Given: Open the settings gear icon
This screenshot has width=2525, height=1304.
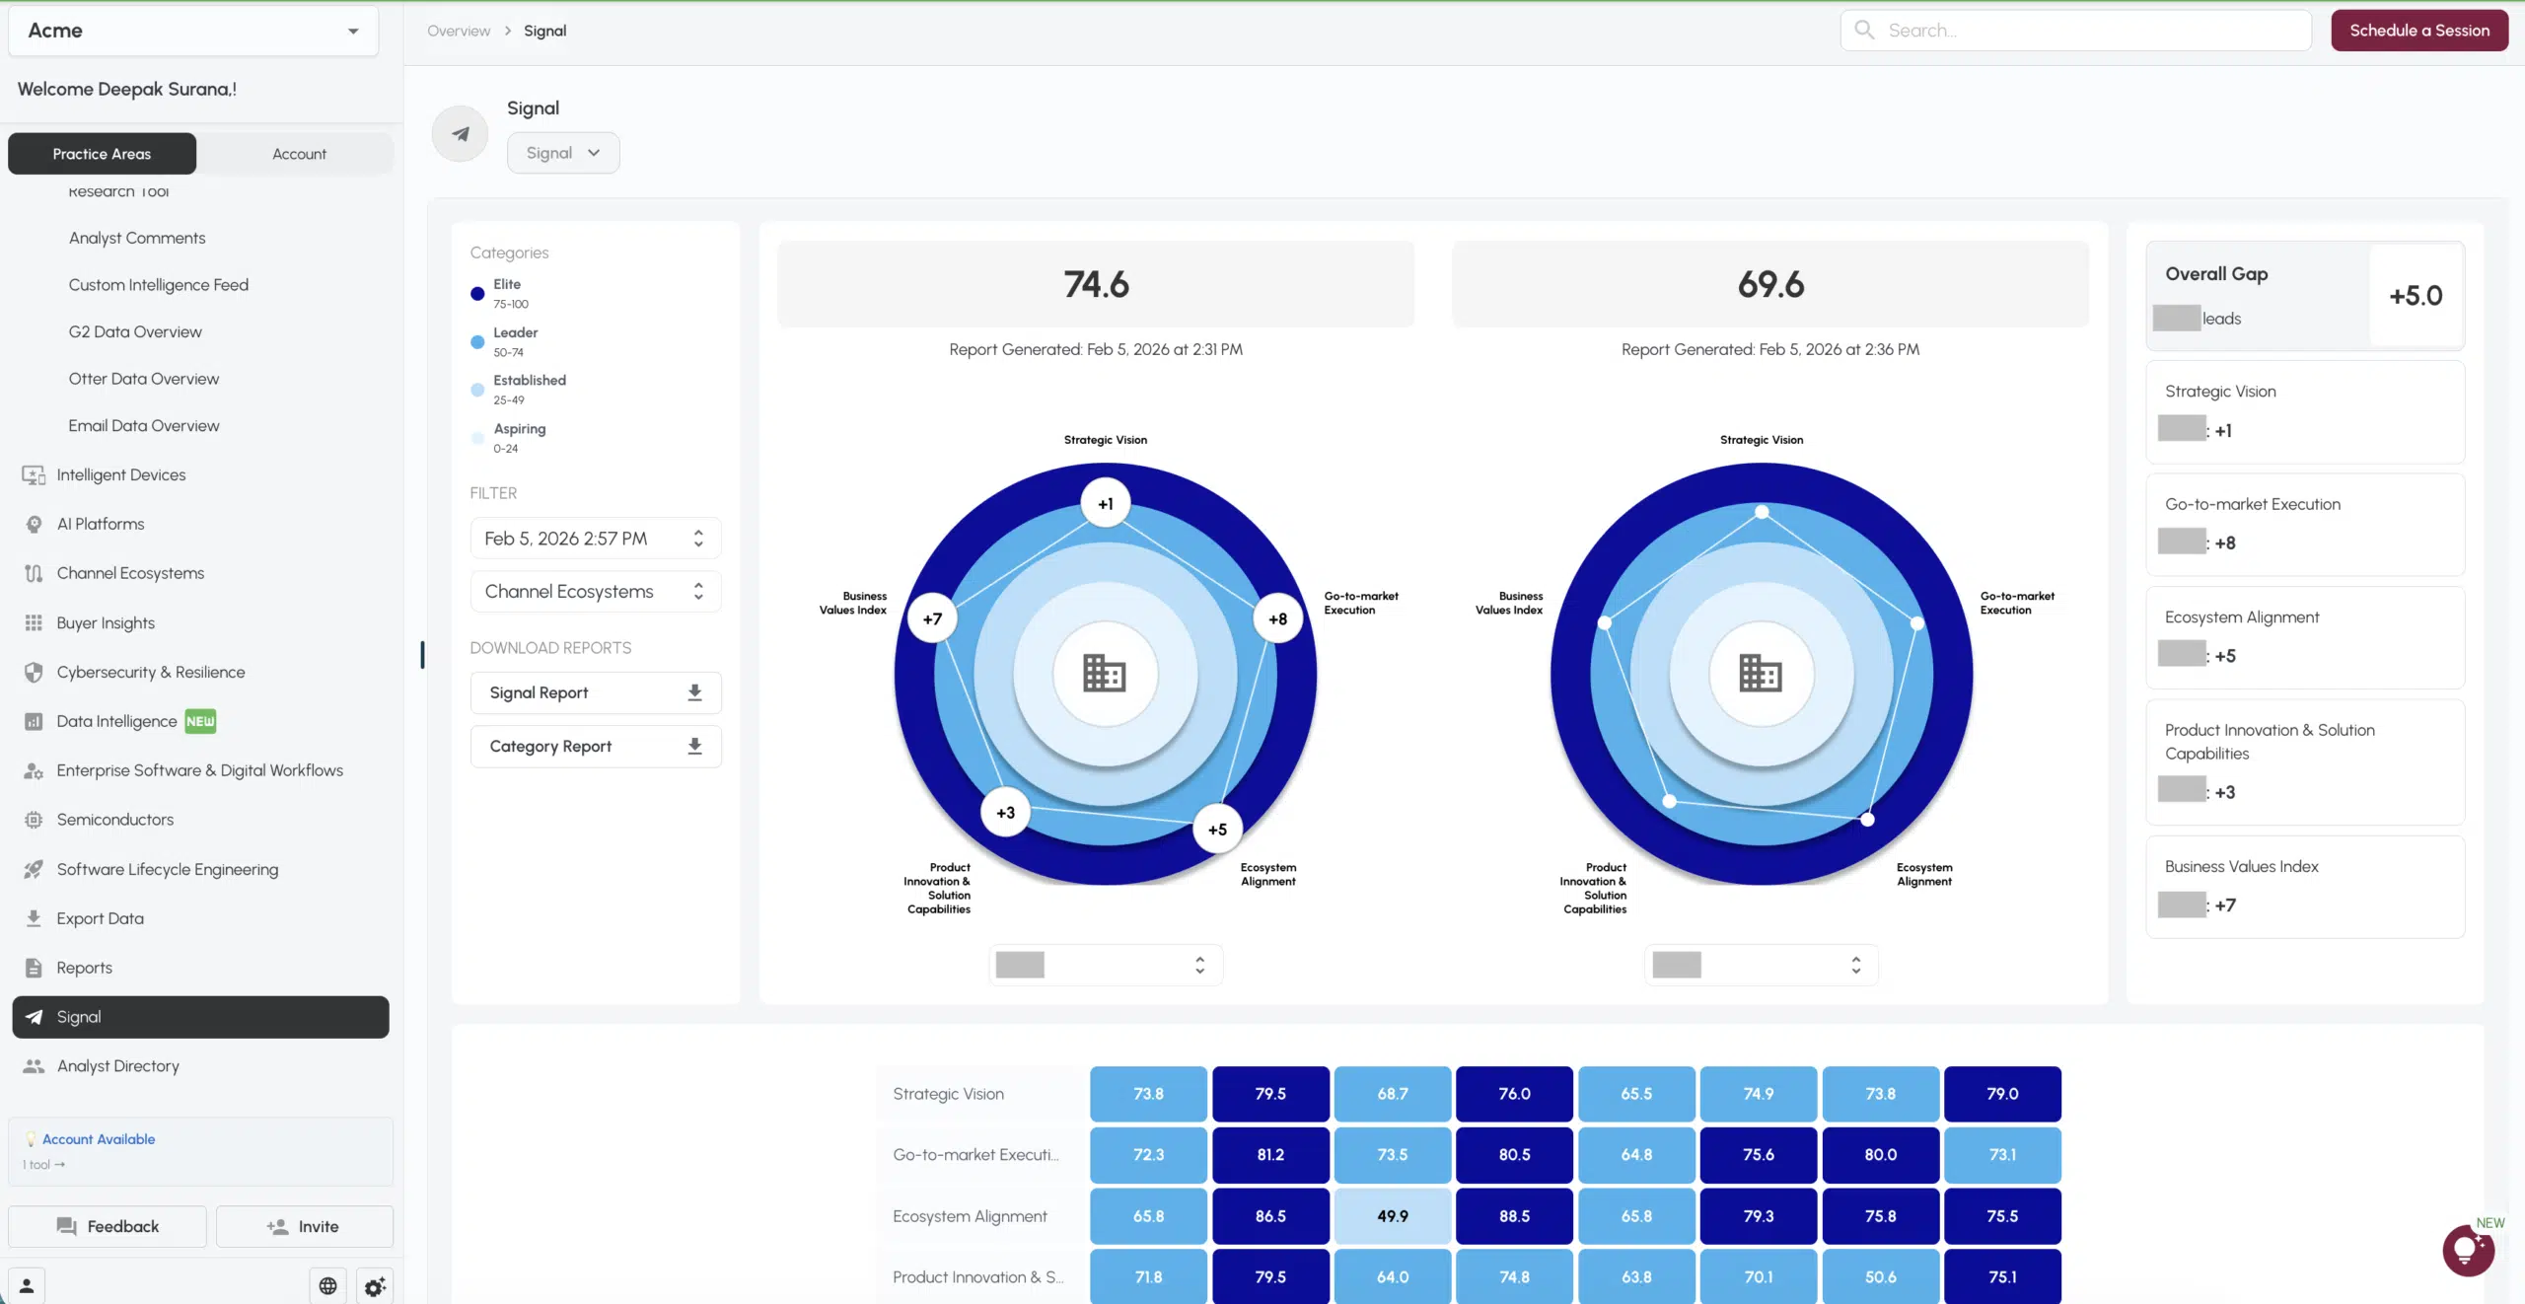Looking at the screenshot, I should click(x=375, y=1285).
